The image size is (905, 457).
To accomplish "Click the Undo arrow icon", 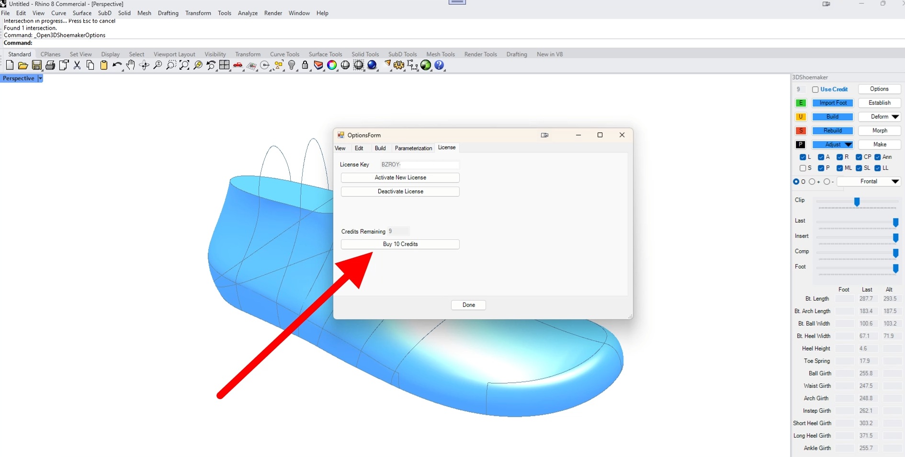I will [x=117, y=65].
